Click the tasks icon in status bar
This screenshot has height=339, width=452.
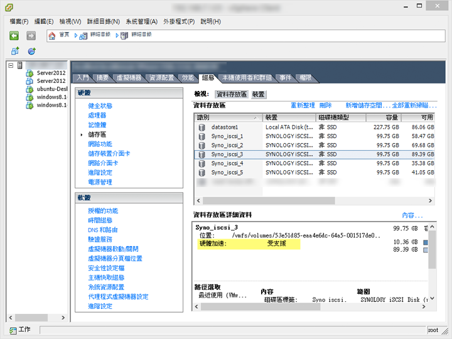13,330
